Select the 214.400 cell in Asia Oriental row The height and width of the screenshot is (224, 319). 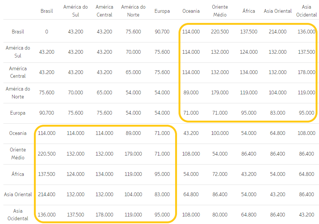47,194
